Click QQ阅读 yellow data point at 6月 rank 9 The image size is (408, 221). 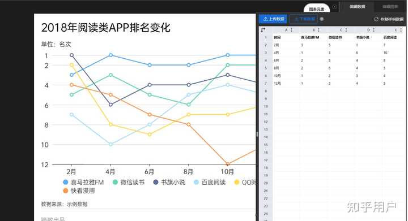tap(150, 135)
